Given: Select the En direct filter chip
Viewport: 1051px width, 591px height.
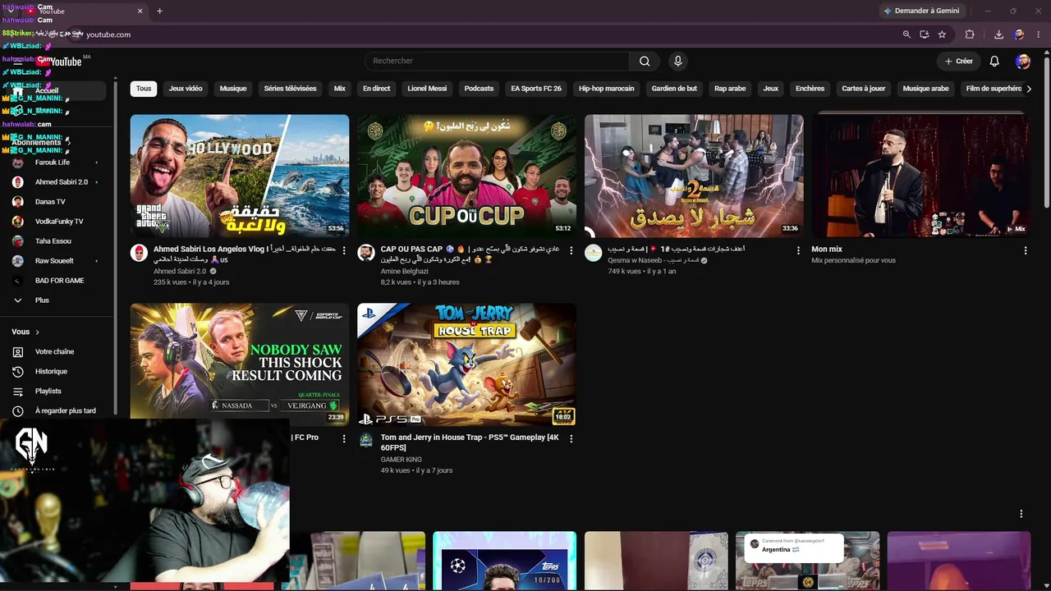Looking at the screenshot, I should point(376,89).
